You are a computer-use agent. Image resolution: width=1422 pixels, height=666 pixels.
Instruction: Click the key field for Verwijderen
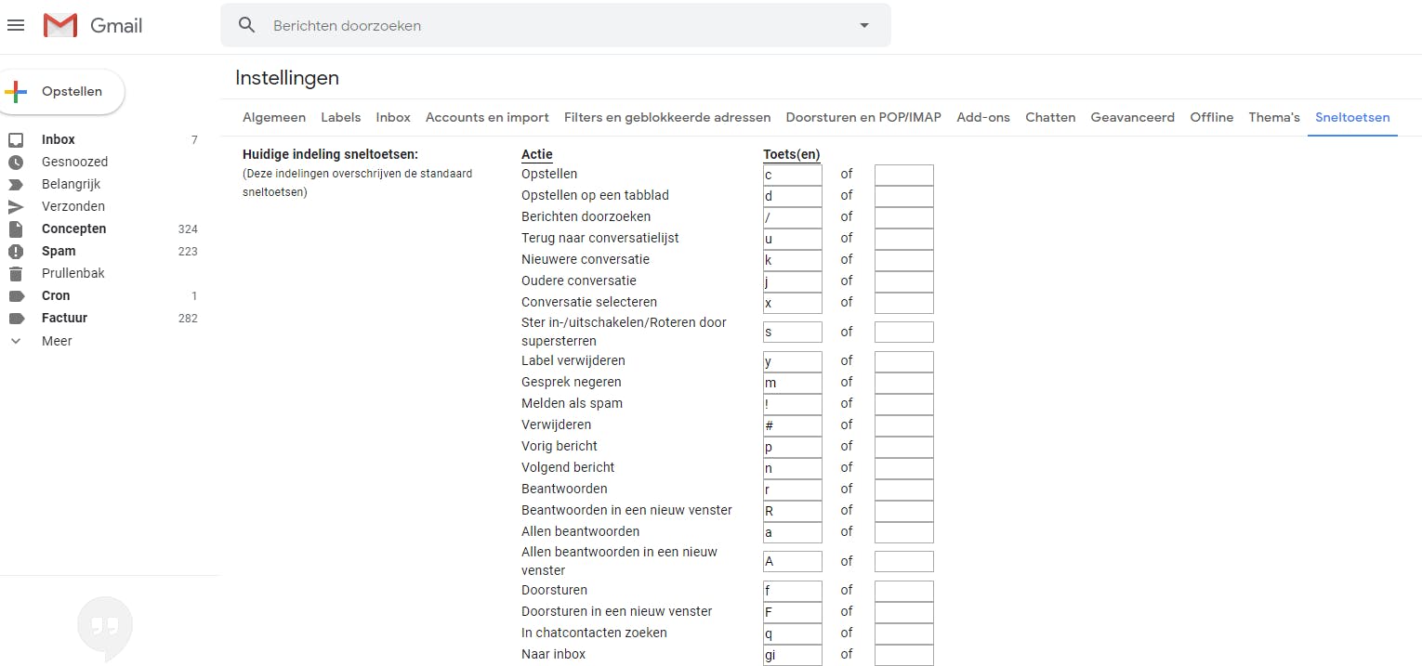[x=793, y=425]
